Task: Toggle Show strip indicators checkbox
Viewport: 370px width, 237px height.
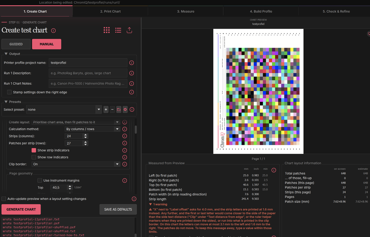Action: point(34,150)
